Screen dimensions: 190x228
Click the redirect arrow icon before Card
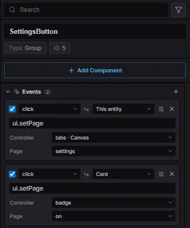point(86,174)
